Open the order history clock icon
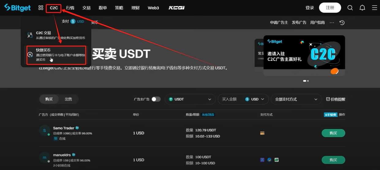 (342, 23)
